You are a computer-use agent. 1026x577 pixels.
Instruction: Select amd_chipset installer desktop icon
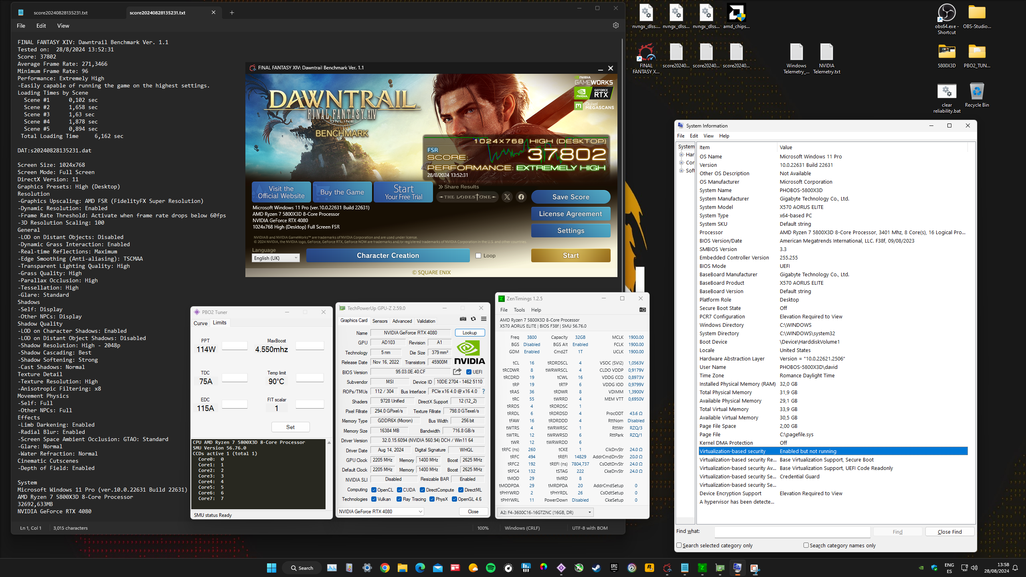tap(736, 17)
